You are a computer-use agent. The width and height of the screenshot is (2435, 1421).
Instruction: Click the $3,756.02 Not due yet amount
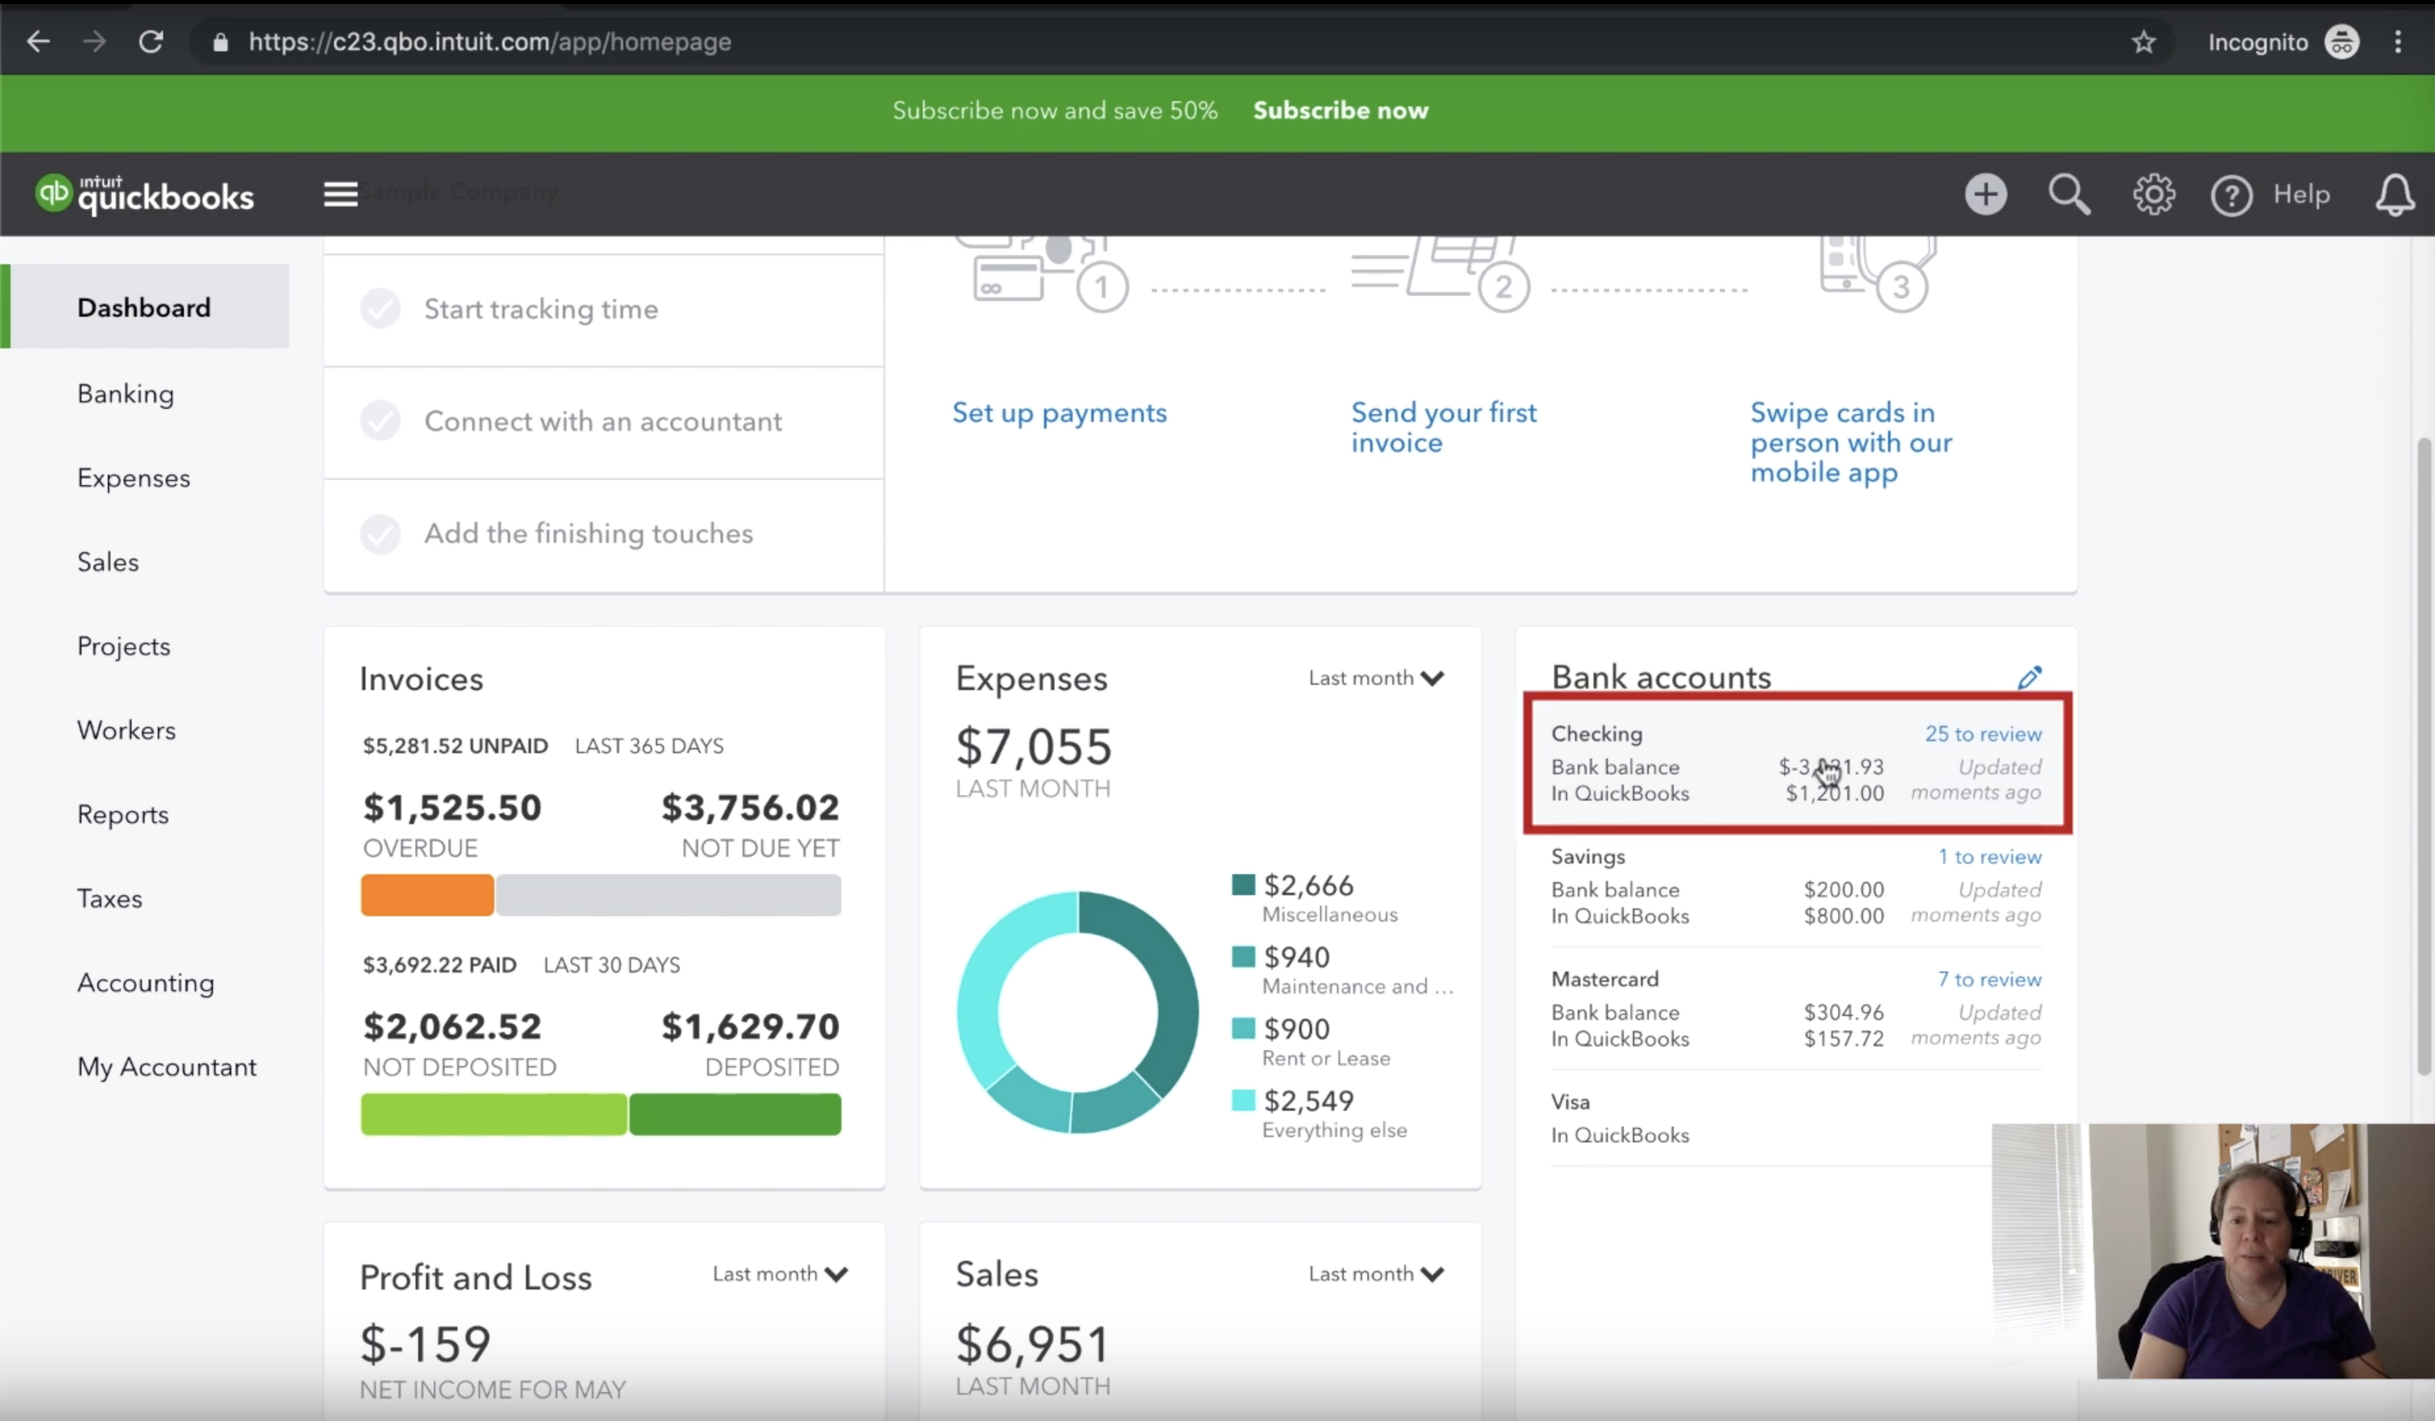coord(750,808)
